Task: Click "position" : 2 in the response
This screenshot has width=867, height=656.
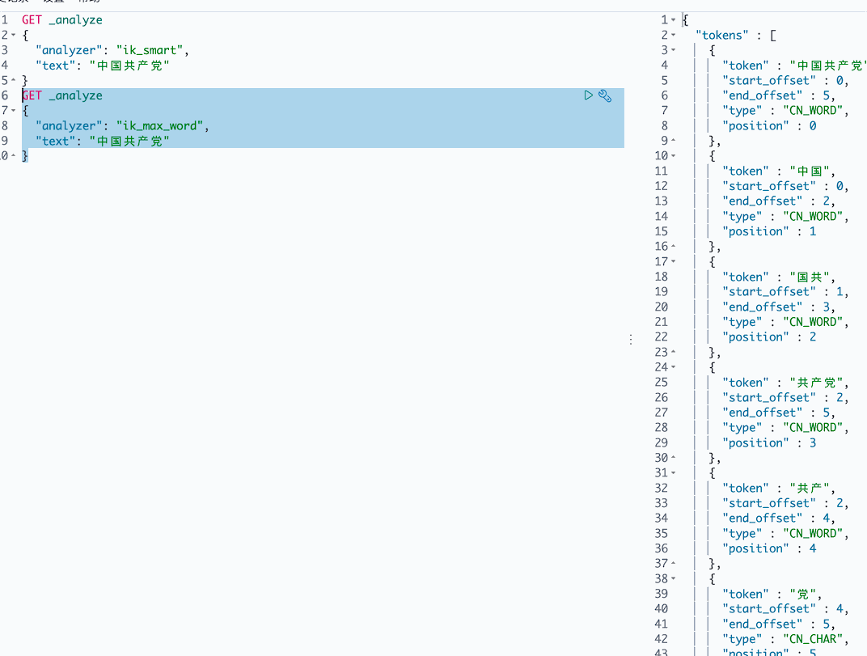Action: pos(769,337)
